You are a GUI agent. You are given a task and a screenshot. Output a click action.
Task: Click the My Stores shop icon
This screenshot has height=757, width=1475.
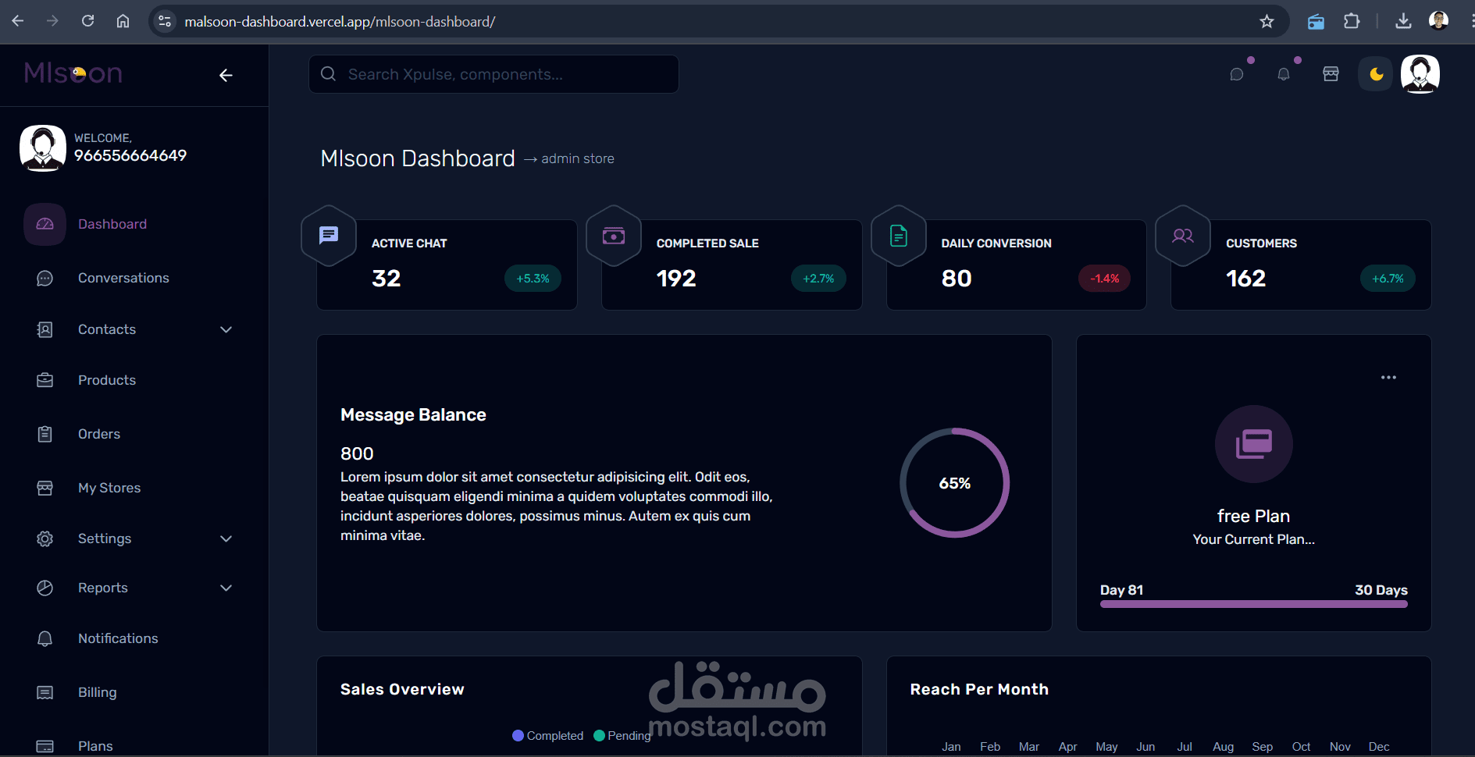click(45, 488)
